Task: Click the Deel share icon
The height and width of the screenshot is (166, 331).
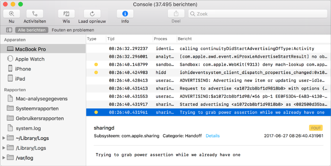Action: pyautogui.click(x=176, y=14)
